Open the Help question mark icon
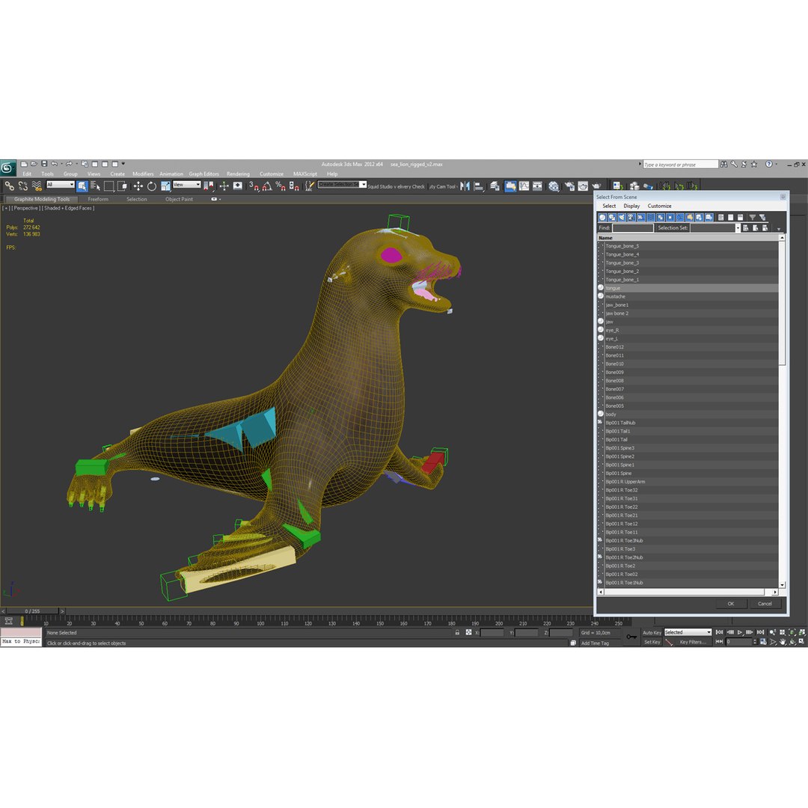808x808 pixels. pos(768,165)
